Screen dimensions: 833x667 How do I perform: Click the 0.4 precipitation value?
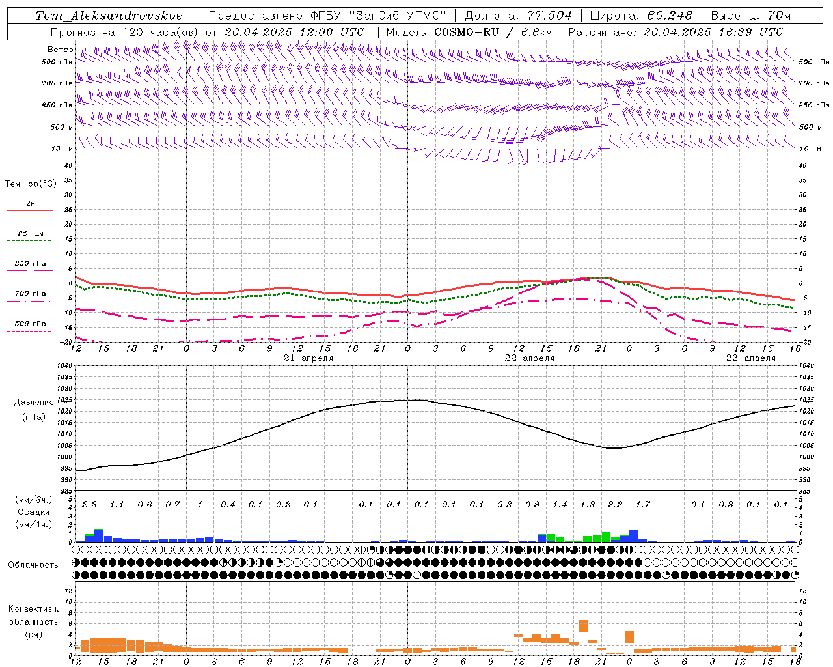click(x=228, y=504)
